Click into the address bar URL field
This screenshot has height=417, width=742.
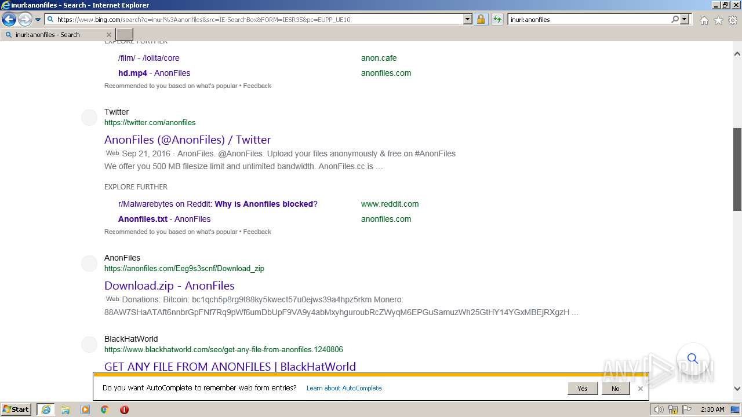[x=259, y=19]
